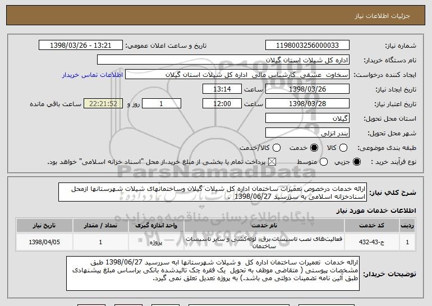The image size is (432, 306).
Task: Click the remaining days field showing 1
Action: coord(162,104)
